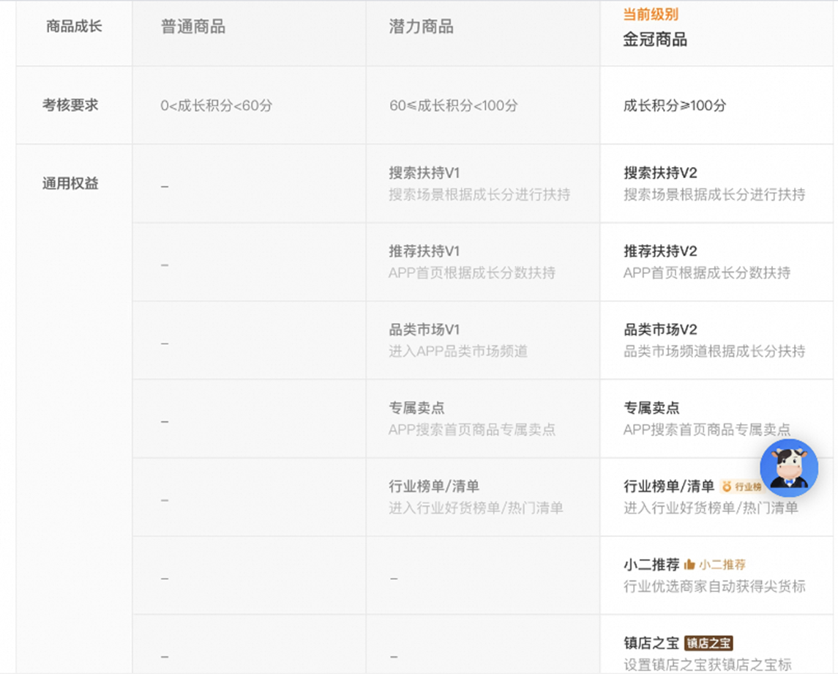Click the 推荐扶持V1 benefit title
This screenshot has width=838, height=674.
pyautogui.click(x=424, y=251)
